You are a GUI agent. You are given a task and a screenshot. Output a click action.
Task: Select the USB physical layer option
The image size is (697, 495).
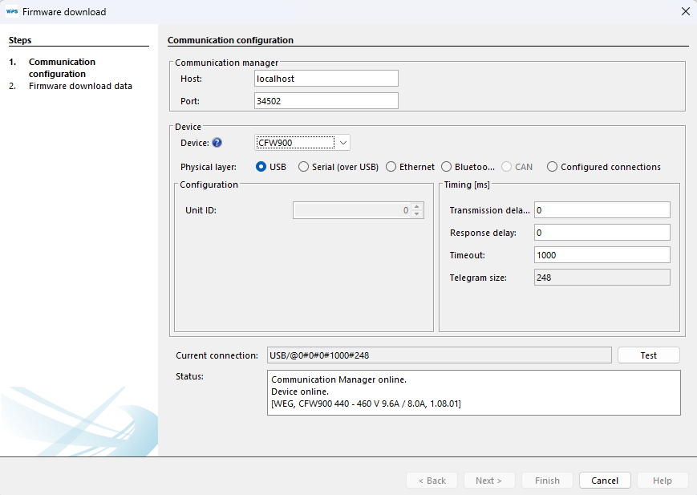[261, 167]
